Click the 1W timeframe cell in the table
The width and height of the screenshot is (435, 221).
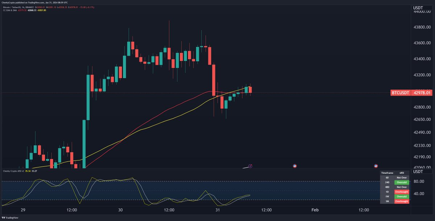click(387, 196)
